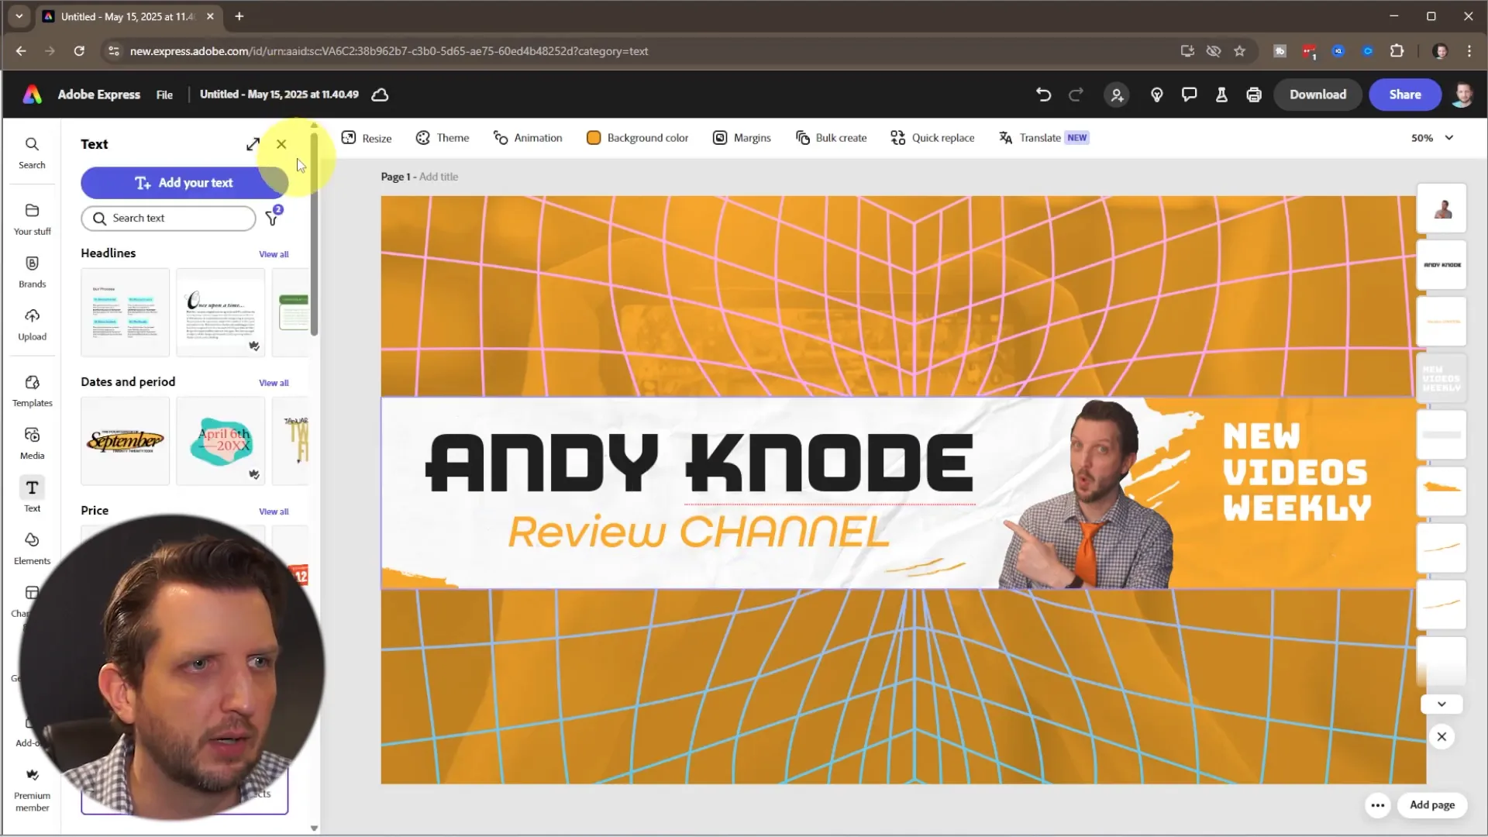
Task: Click the Text panel vertical scrollbar
Action: pyautogui.click(x=314, y=234)
